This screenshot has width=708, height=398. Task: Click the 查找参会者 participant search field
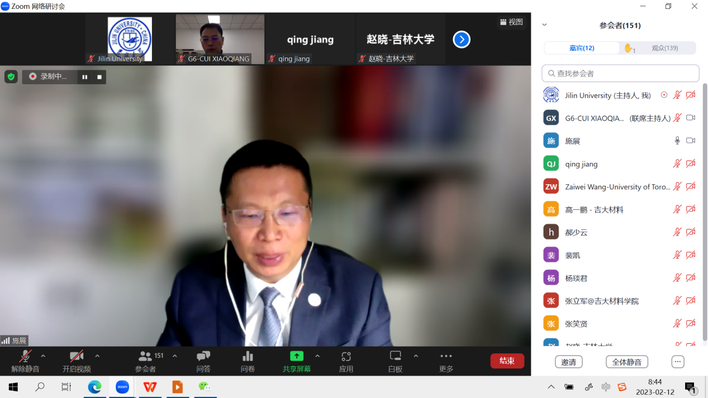(620, 73)
